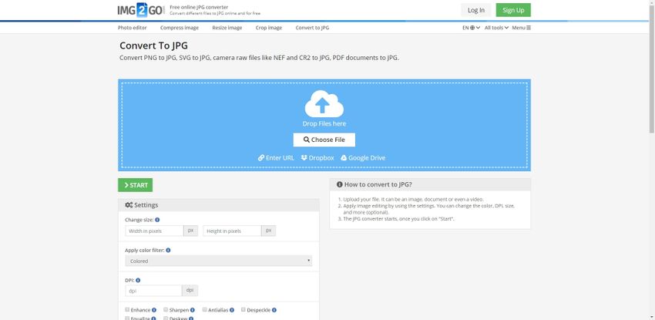Image resolution: width=655 pixels, height=320 pixels.
Task: Tick the Sharpen checkbox
Action: pos(166,310)
